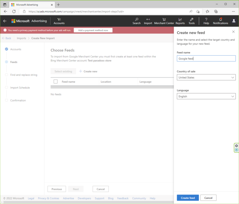Click into the Feed name field
This screenshot has width=239, height=204.
coord(206,58)
